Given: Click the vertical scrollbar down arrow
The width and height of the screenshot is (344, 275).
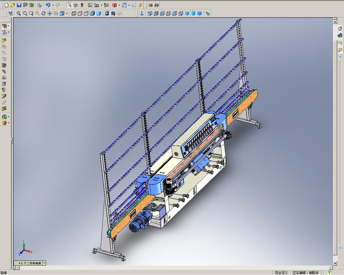Looking at the screenshot, I should point(335,263).
